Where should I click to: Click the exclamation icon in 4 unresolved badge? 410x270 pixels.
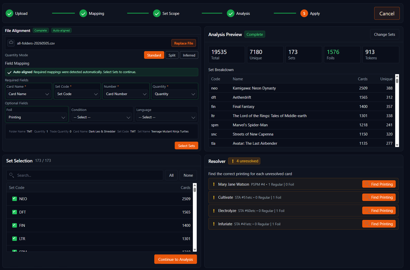pos(233,161)
